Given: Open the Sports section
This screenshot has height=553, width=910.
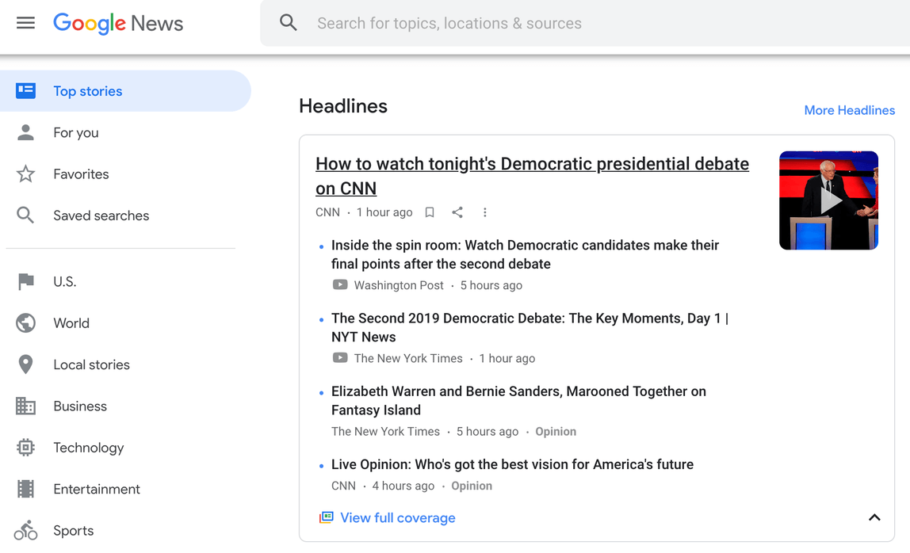Looking at the screenshot, I should coord(74,530).
